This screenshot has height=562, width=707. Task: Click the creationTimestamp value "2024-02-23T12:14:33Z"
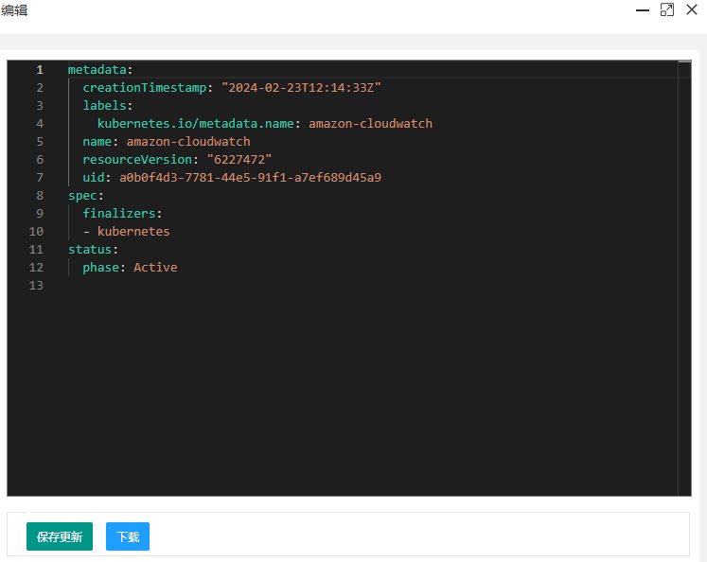point(301,88)
